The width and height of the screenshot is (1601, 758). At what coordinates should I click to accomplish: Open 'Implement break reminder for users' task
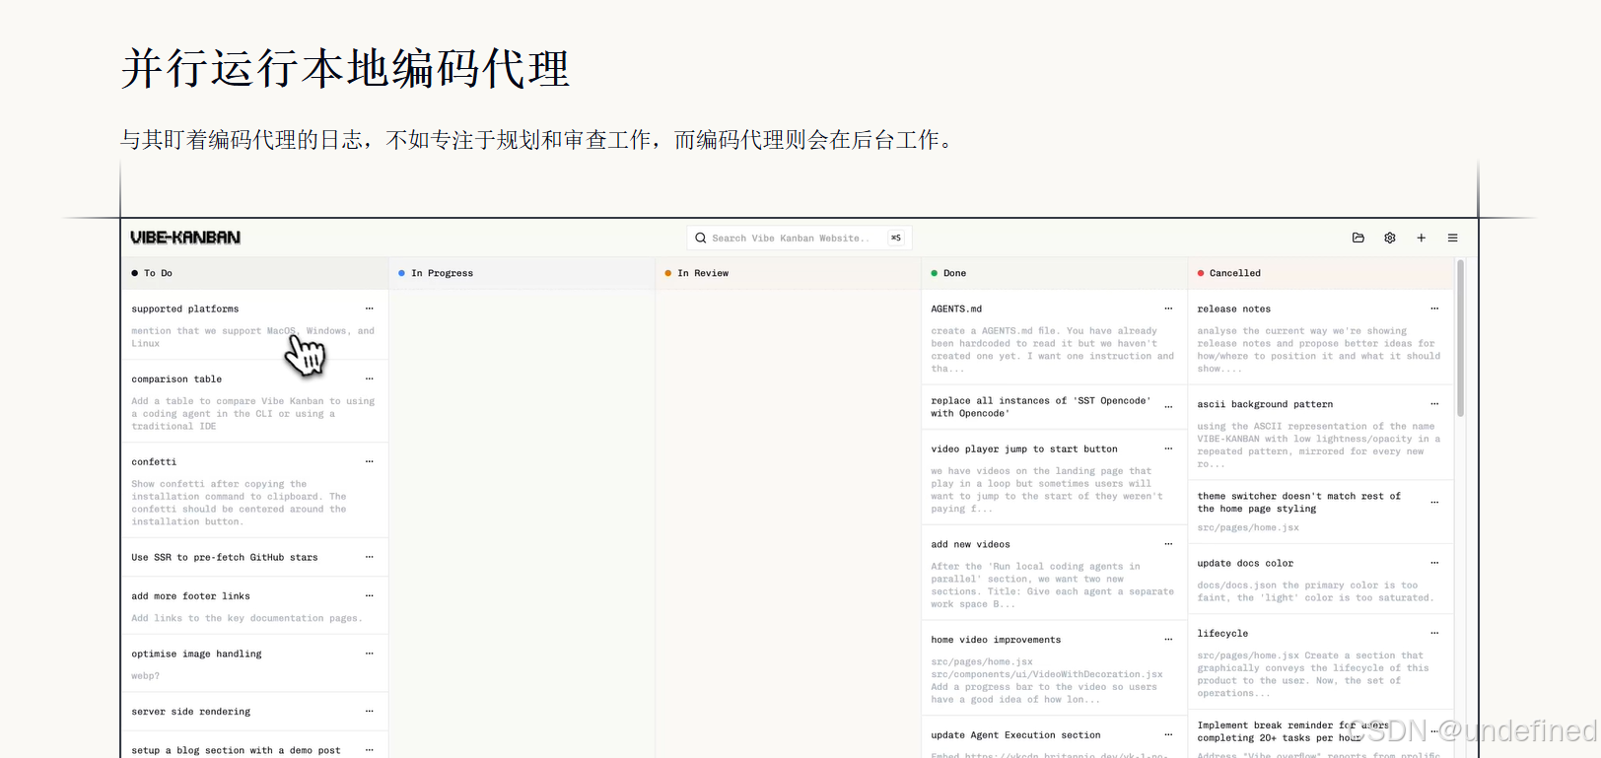(x=1293, y=731)
